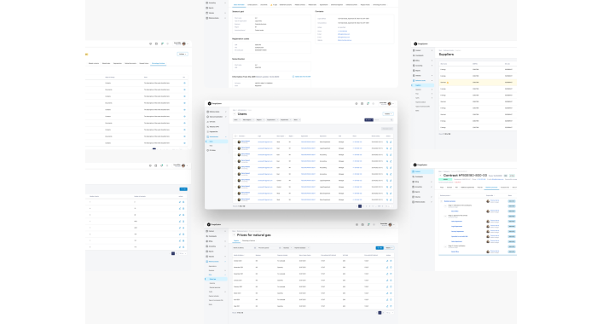Click the logo in the Prices for natural gas header
Screen dimensions: 603x324
tap(214, 224)
